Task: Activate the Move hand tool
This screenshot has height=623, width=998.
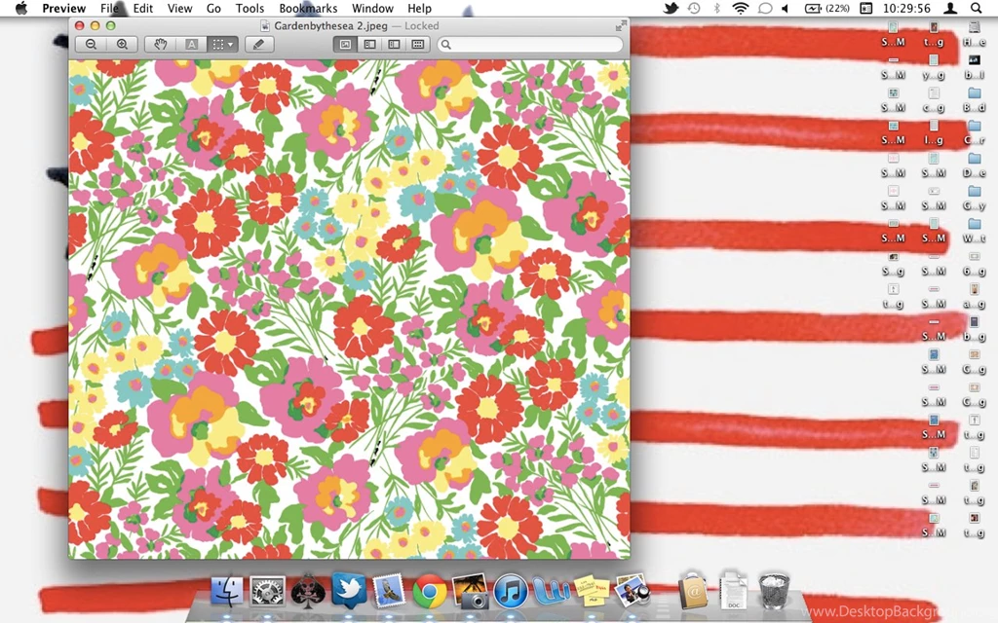Action: coord(159,44)
